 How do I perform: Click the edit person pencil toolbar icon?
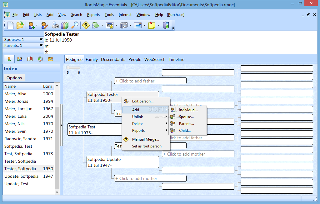point(44,25)
